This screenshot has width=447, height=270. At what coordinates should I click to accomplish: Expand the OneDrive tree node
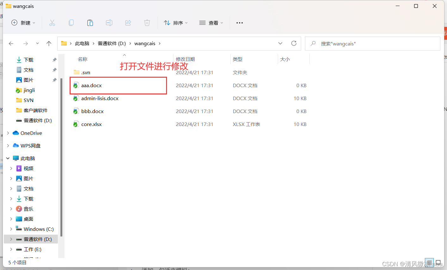(x=8, y=133)
